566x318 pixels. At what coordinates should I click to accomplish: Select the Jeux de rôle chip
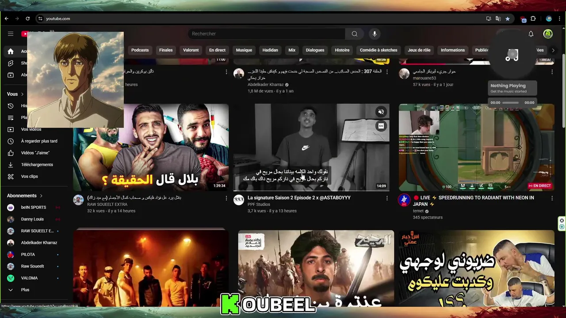coord(419,50)
